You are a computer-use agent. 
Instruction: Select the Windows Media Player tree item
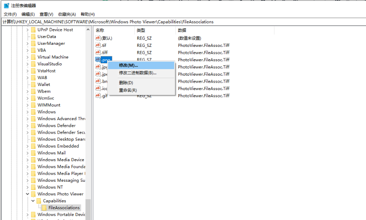pos(61,174)
